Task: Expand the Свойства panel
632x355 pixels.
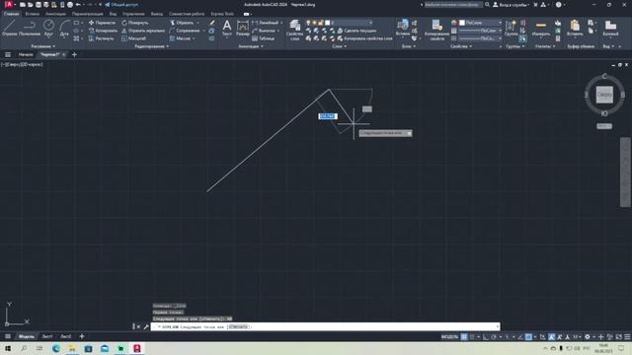Action: [x=461, y=46]
